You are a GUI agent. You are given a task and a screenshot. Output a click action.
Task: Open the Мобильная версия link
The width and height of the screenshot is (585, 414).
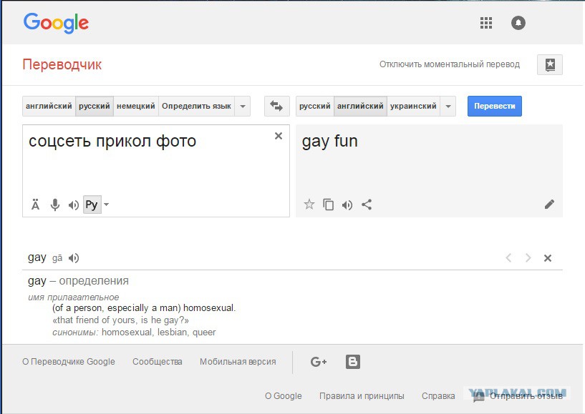pyautogui.click(x=238, y=362)
